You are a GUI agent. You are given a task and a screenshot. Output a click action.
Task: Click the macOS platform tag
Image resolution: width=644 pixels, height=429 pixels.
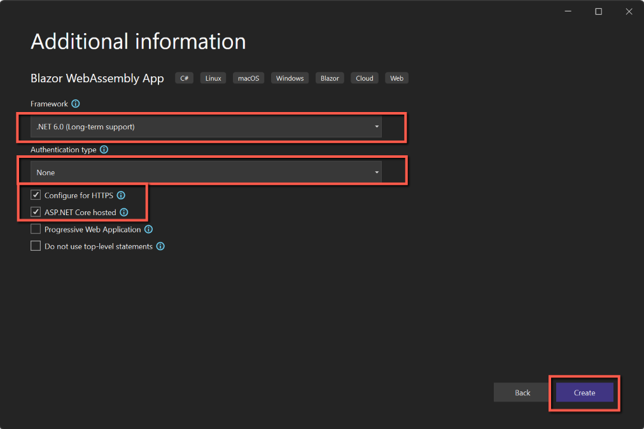(x=248, y=78)
